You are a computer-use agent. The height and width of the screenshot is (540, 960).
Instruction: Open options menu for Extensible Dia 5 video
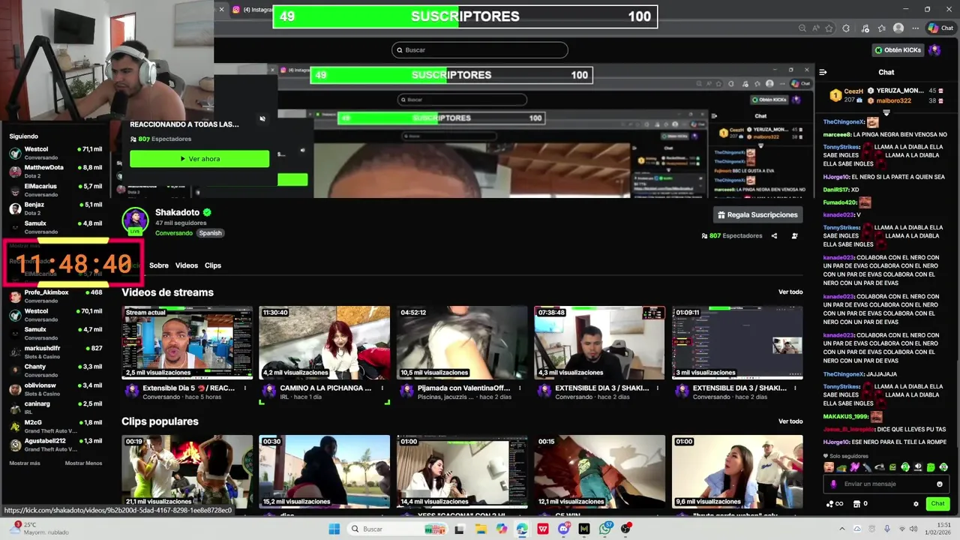point(244,388)
